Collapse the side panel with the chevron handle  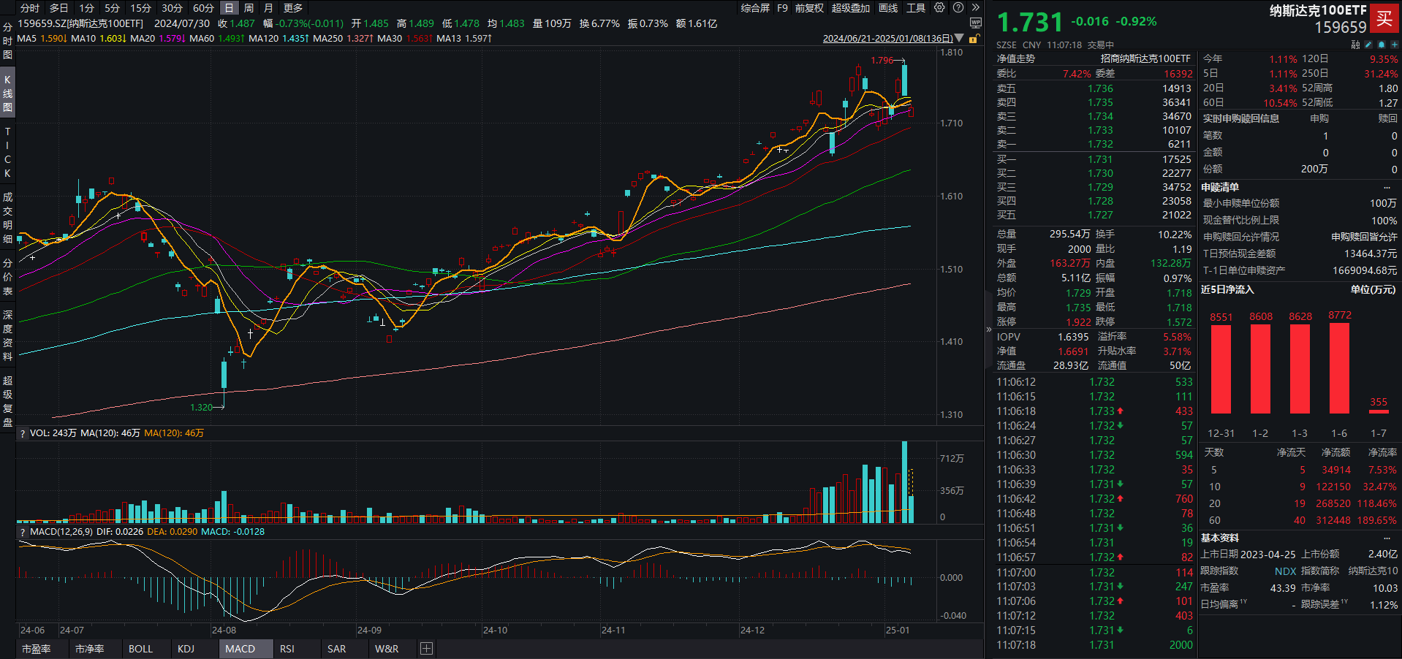point(989,329)
